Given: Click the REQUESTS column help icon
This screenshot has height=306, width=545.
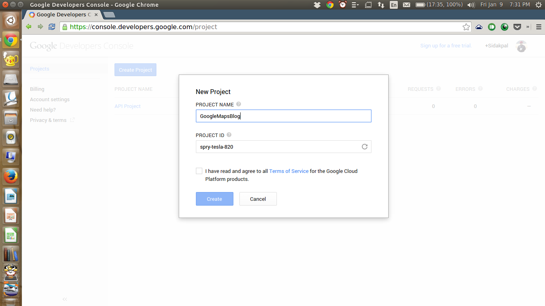Looking at the screenshot, I should pyautogui.click(x=438, y=88).
